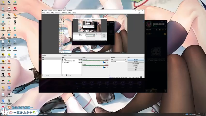Open source properties gear in Sources toolbar

(66, 75)
